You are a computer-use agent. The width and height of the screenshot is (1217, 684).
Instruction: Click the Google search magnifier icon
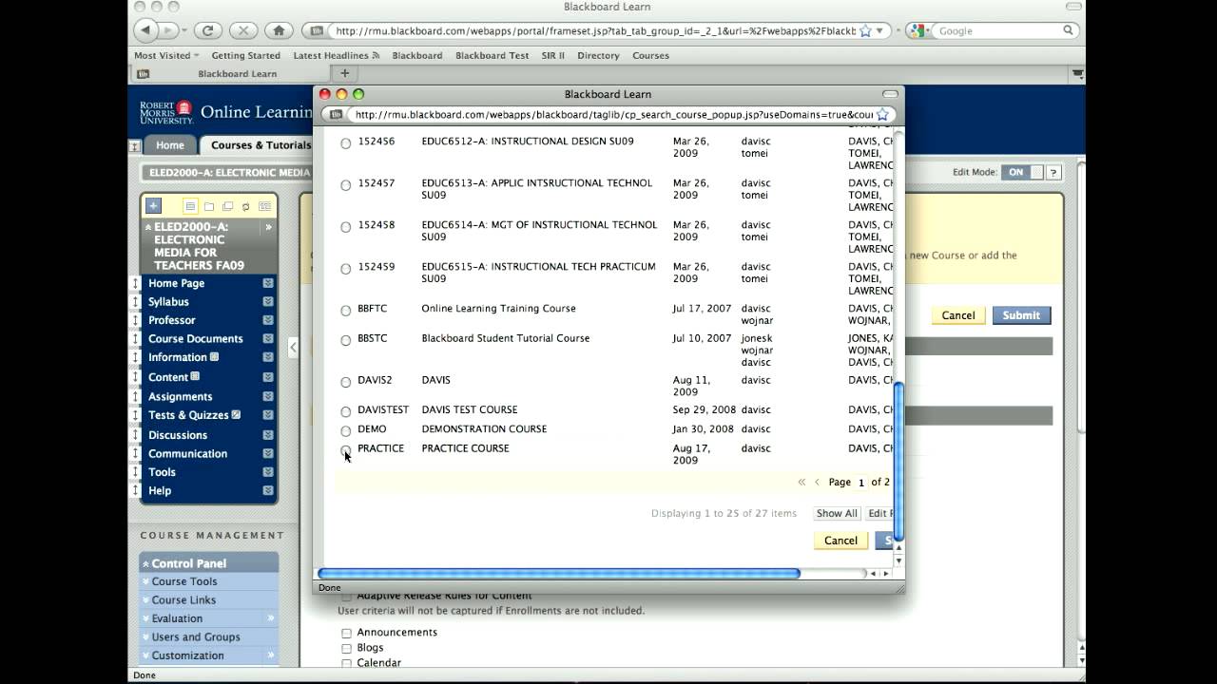(x=1068, y=30)
